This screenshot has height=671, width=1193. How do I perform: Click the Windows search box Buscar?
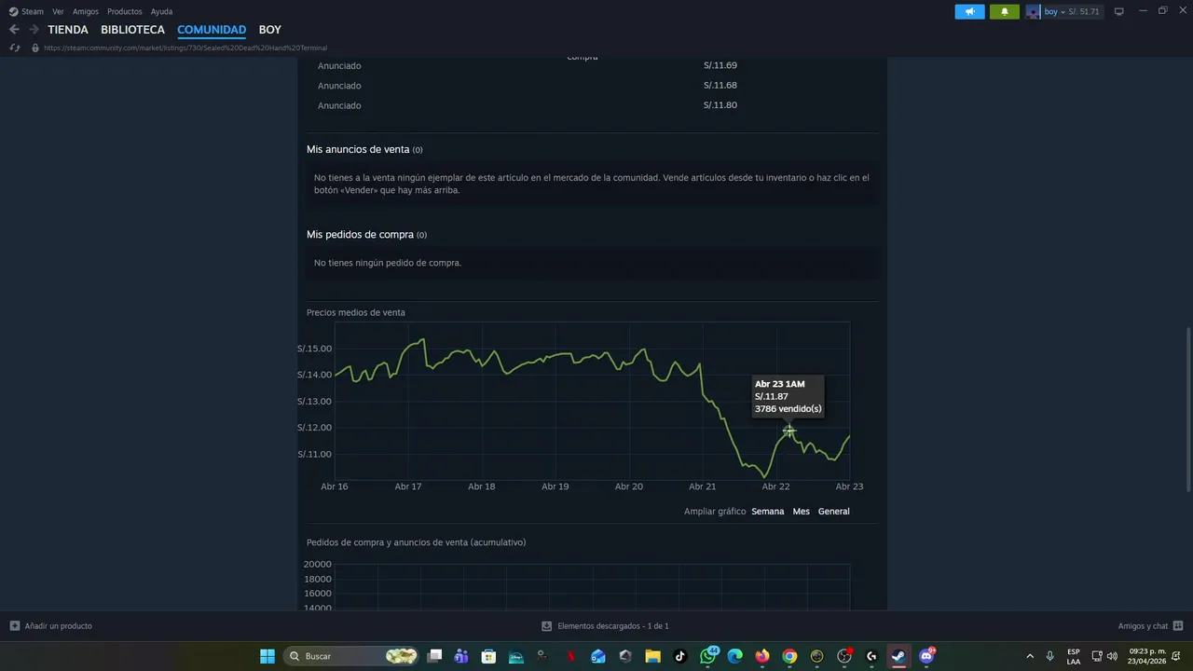350,656
